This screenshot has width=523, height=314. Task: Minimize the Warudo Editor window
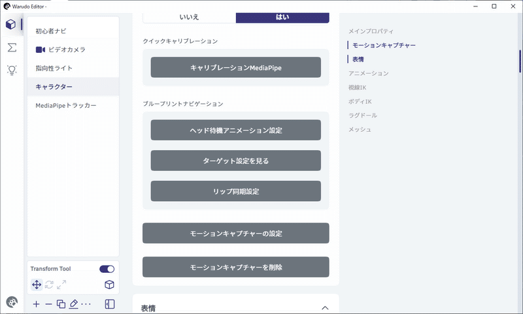(476, 7)
